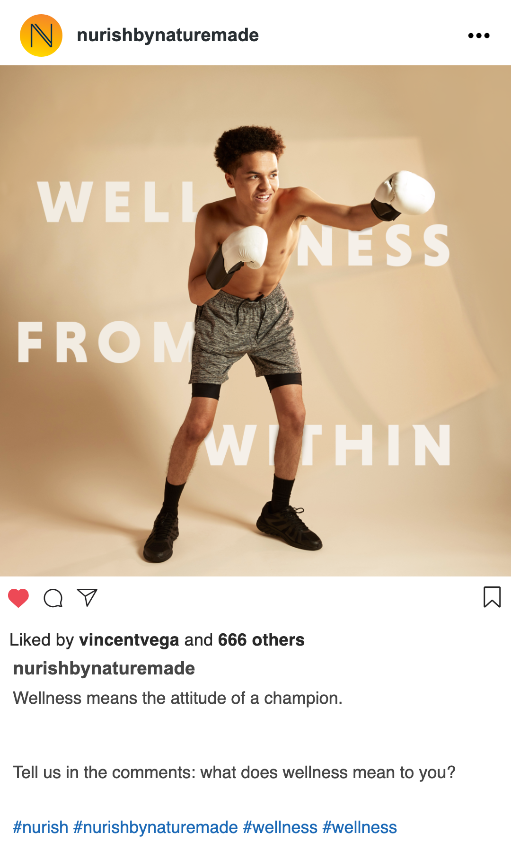Click the caption about a champion's attitude
This screenshot has width=511, height=842.
(x=178, y=698)
